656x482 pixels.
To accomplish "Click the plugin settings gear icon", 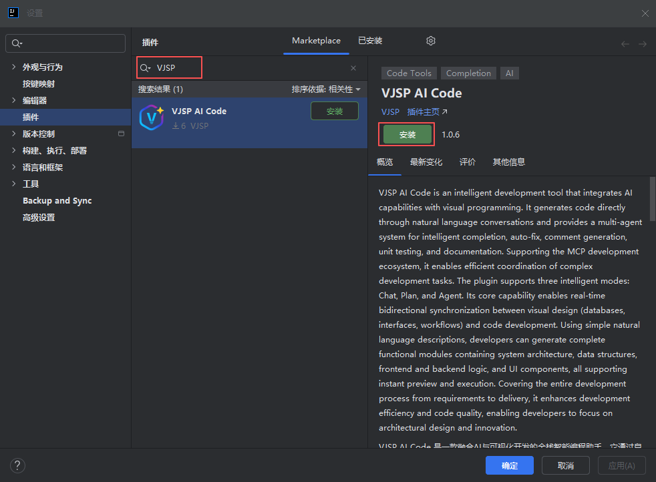I will coord(431,41).
